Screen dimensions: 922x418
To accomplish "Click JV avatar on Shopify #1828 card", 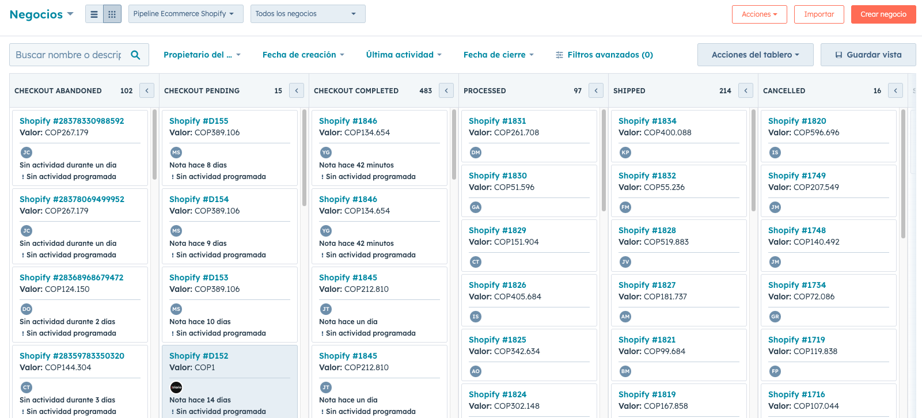I will click(x=625, y=262).
